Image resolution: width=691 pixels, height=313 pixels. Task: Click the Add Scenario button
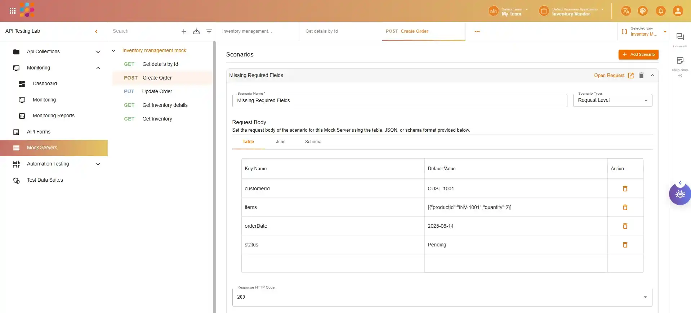click(638, 55)
